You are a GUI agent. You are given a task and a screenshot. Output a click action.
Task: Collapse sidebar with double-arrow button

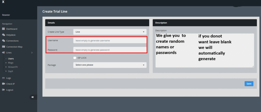[33, 97]
